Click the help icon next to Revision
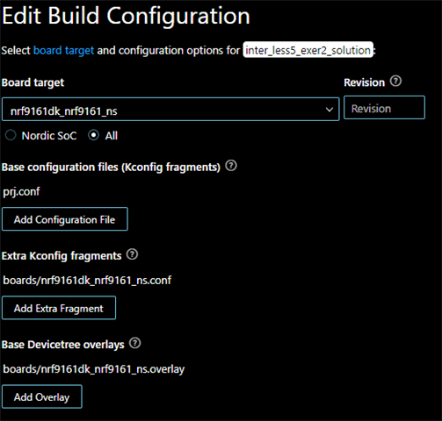Screen dimensions: 442x421 coord(395,81)
